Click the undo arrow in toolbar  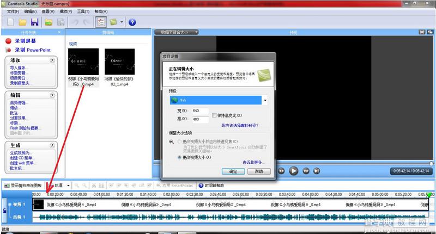coord(75,22)
